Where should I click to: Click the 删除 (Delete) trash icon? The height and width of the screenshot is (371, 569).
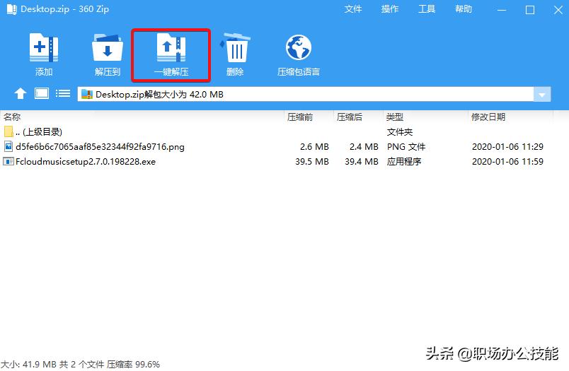pyautogui.click(x=235, y=47)
